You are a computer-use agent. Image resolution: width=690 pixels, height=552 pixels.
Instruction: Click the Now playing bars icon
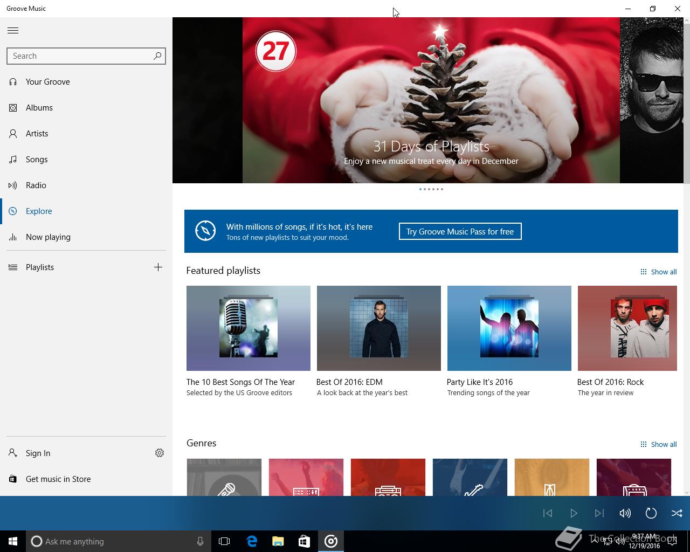(13, 237)
